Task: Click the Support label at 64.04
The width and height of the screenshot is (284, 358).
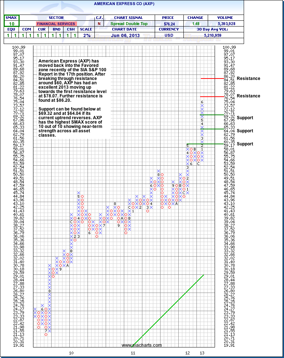Action: (245, 131)
